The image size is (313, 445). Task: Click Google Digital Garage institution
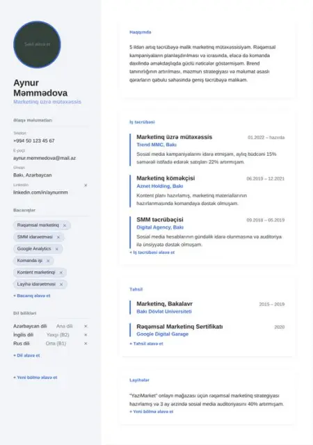pos(163,334)
